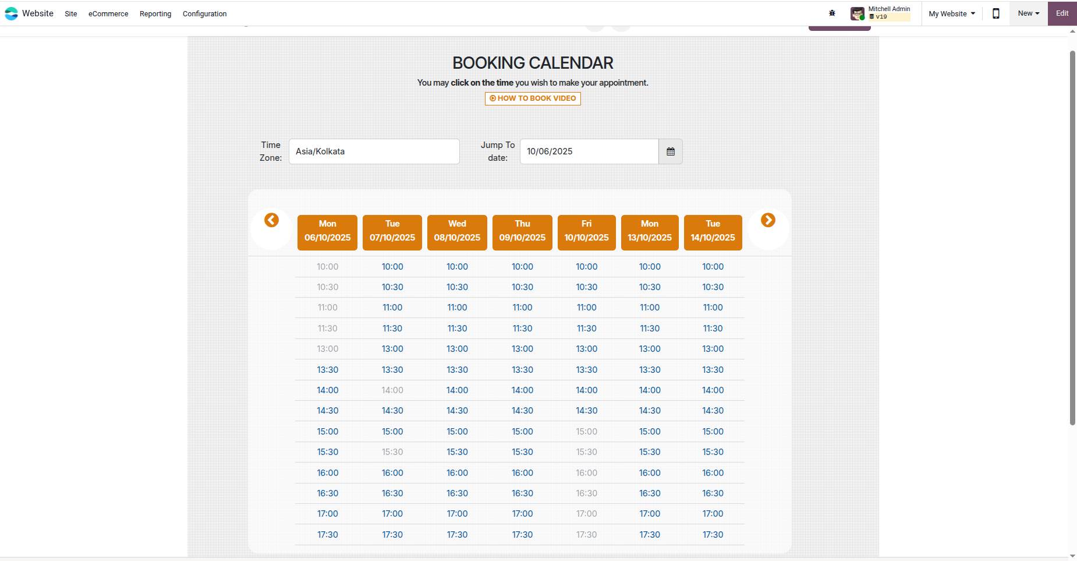This screenshot has width=1077, height=561.
Task: Book 16:30 slot on Mon 13/10/2025
Action: coord(650,493)
